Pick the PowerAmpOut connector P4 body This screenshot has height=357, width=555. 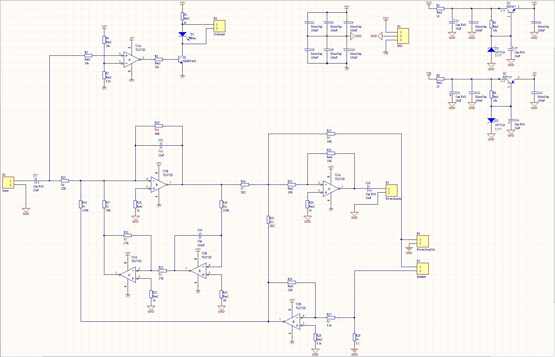pos(422,241)
